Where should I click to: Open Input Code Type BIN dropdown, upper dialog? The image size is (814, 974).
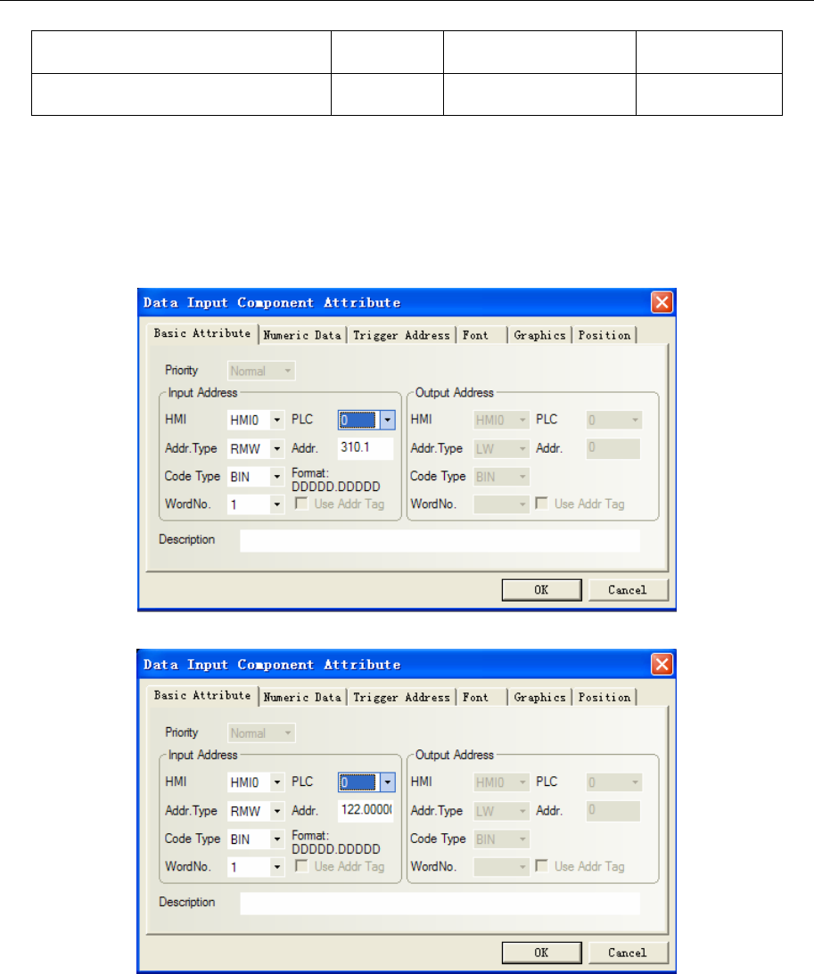click(277, 477)
